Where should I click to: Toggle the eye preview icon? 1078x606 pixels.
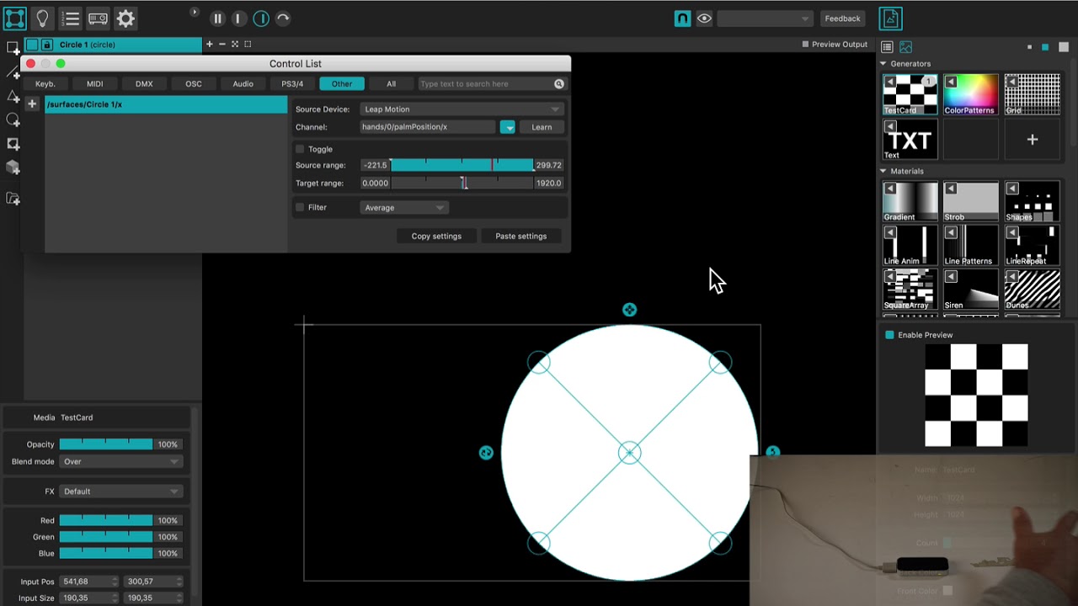pyautogui.click(x=704, y=19)
